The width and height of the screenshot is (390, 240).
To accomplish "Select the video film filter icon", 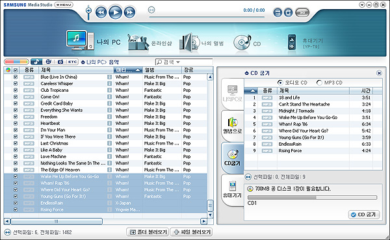I will [48, 62].
